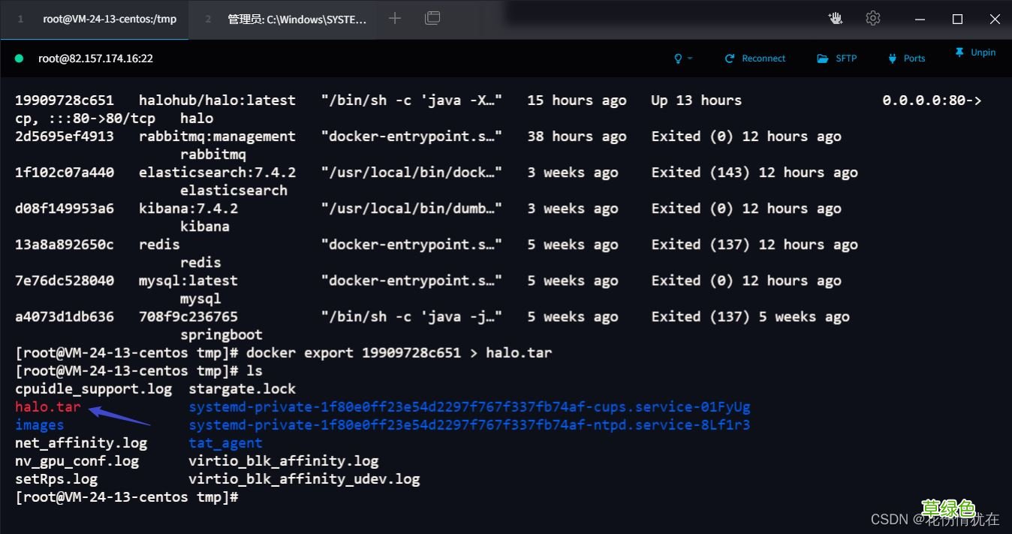This screenshot has height=534, width=1012.
Task: Click the cpuidle_support.log file name
Action: [x=93, y=388]
